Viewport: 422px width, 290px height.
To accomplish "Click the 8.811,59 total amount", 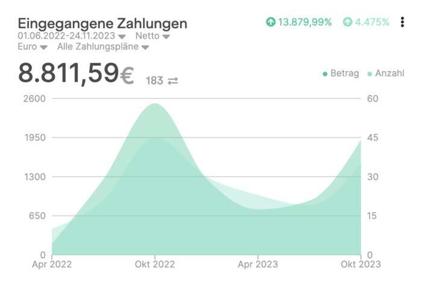I will pyautogui.click(x=68, y=74).
